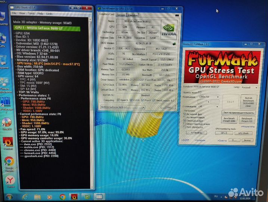268x202 pixels.
Task: Click FurMark icon in the taskbar
Action: [75, 196]
